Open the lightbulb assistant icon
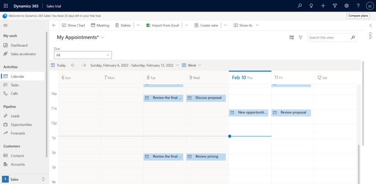 (x=311, y=6)
